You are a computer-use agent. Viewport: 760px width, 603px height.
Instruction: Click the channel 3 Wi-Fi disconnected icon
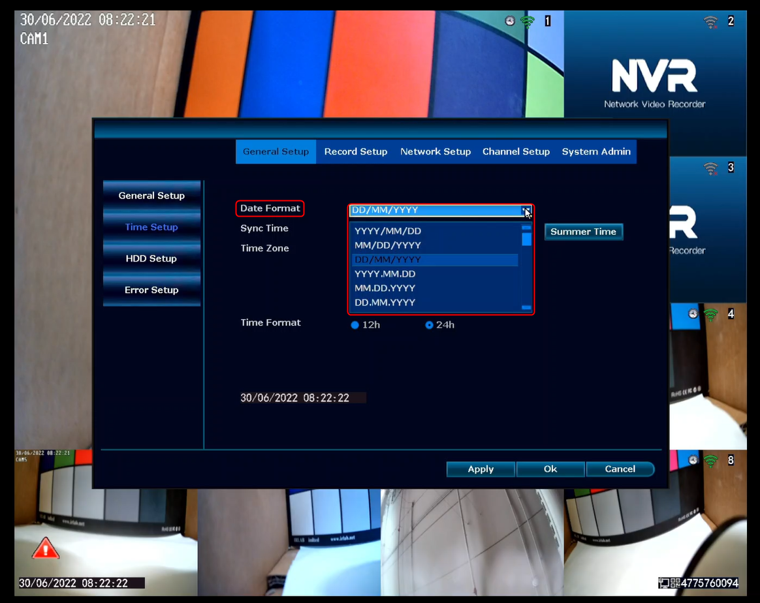(x=710, y=168)
